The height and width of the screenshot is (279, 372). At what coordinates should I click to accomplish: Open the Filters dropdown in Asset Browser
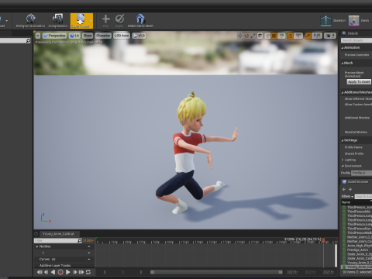(347, 197)
